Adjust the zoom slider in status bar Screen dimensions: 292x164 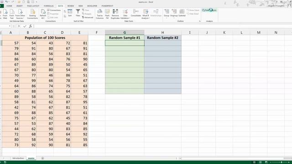tap(282, 162)
